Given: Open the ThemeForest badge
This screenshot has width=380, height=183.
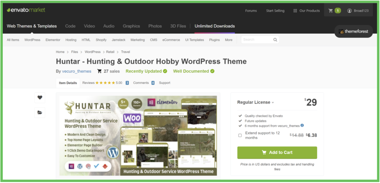Looking at the screenshot, I should point(354,31).
